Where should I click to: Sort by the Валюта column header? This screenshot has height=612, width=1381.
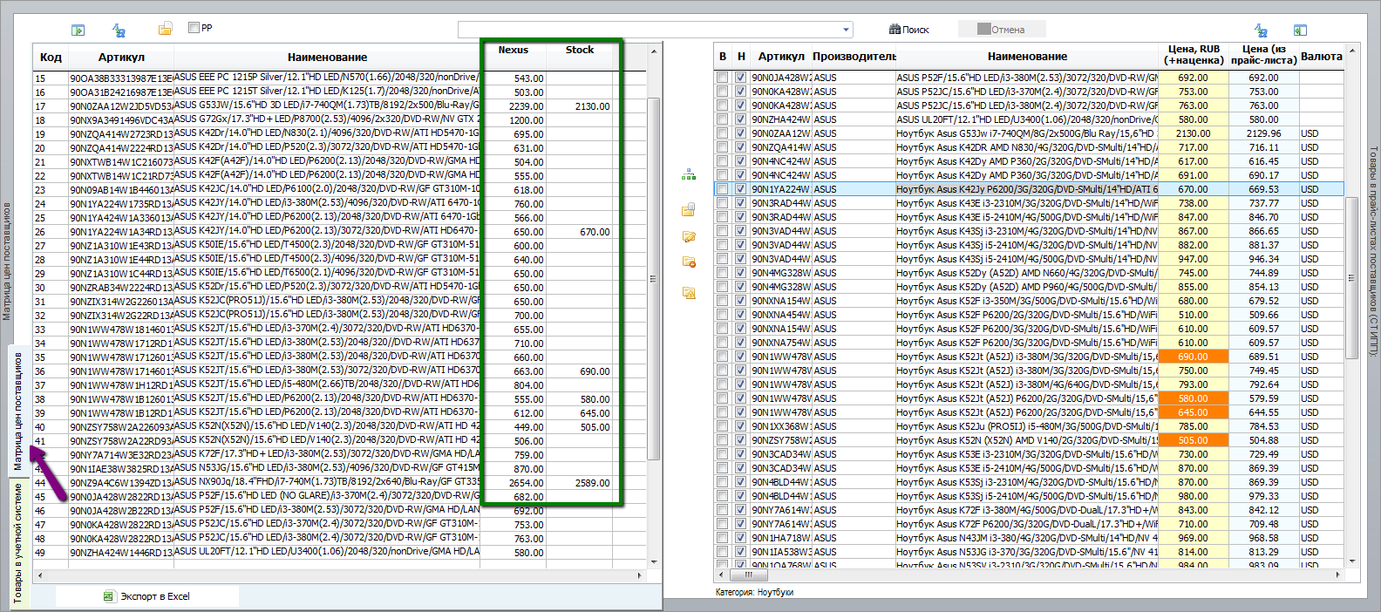point(1322,57)
